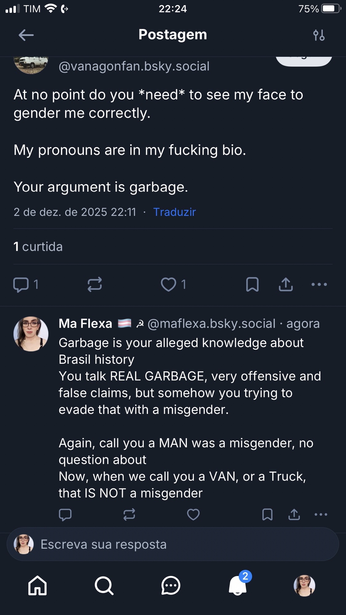Screen dimensions: 346x615
Task: Open Ma Flexa's handle @maflexa.bsky.social
Action: [212, 324]
